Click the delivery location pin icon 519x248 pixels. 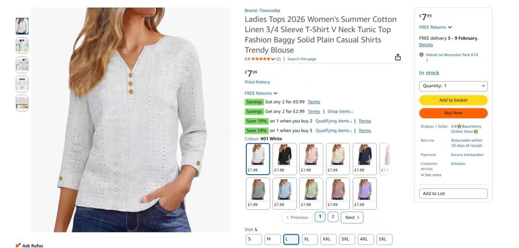(422, 55)
